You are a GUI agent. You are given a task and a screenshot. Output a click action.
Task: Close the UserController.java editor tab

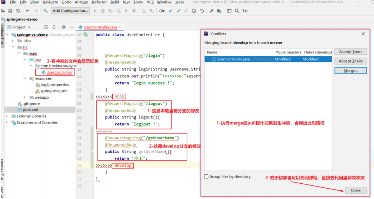120,27
